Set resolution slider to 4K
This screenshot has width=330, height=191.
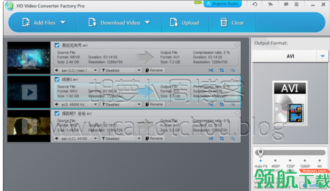[319, 161]
